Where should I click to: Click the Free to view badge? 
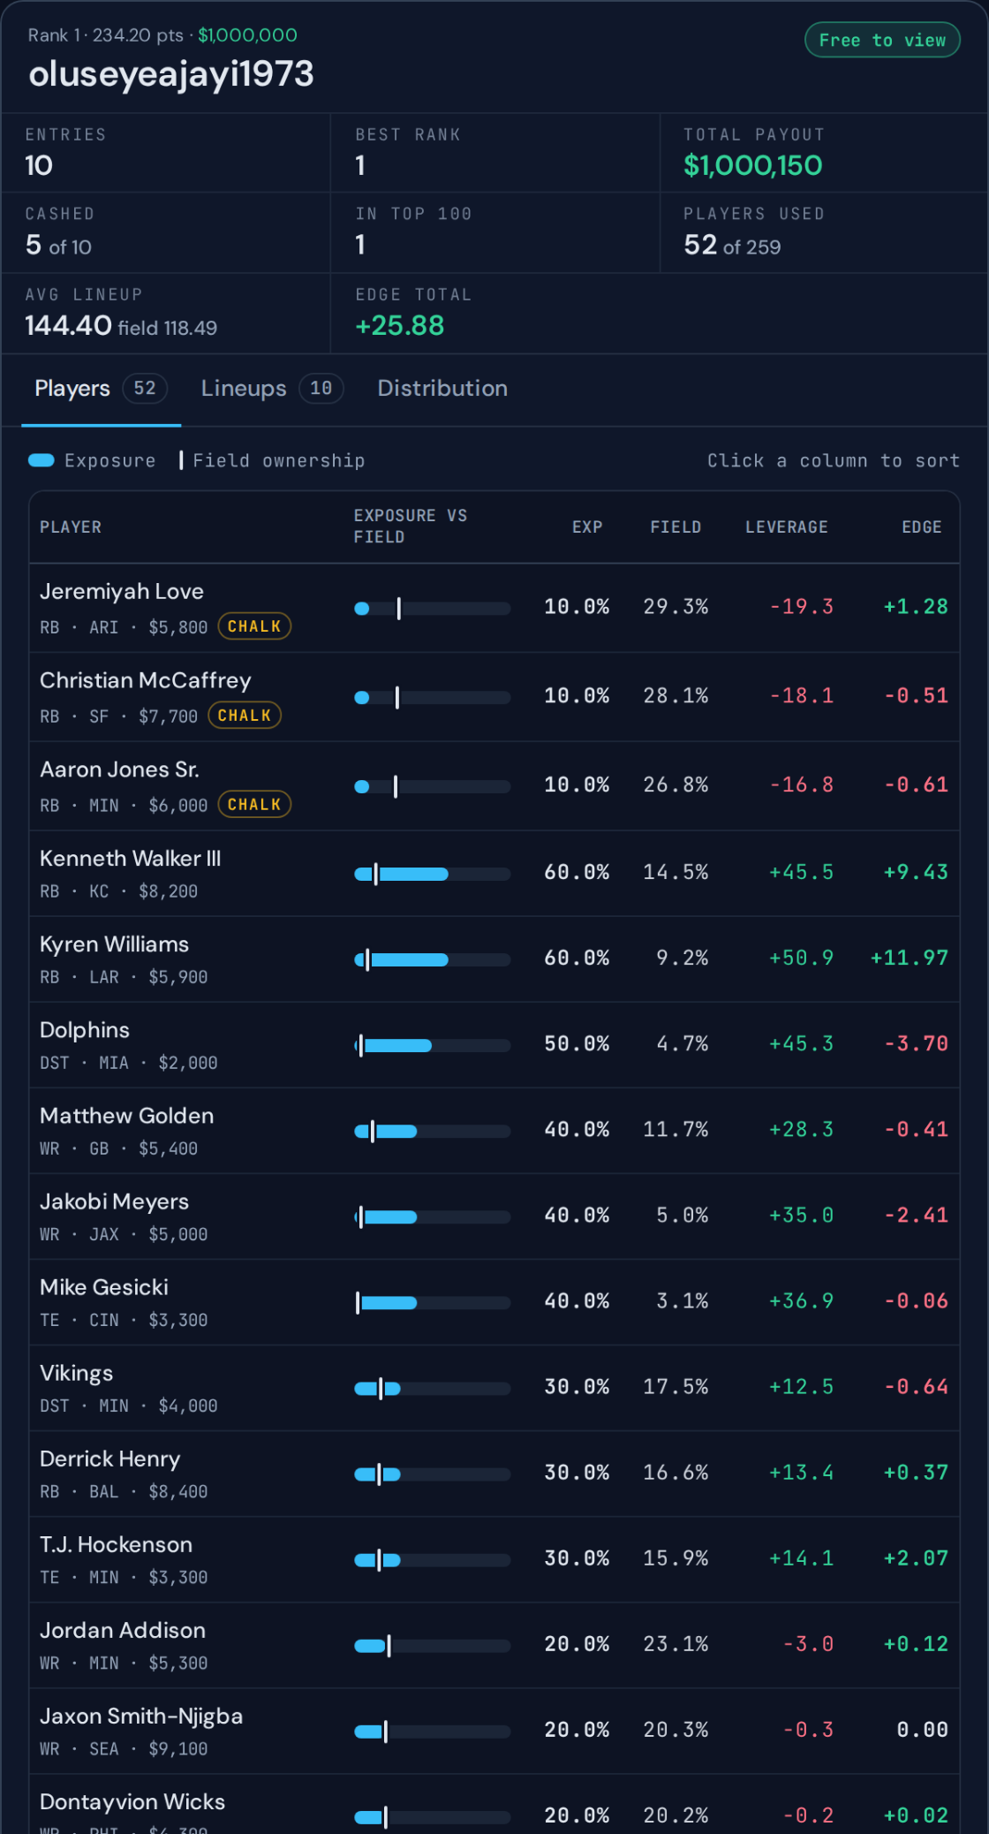click(882, 40)
